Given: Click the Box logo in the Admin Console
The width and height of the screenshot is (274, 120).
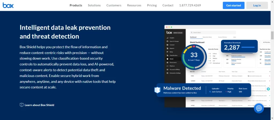Looking at the screenshot, I should 169,32.
